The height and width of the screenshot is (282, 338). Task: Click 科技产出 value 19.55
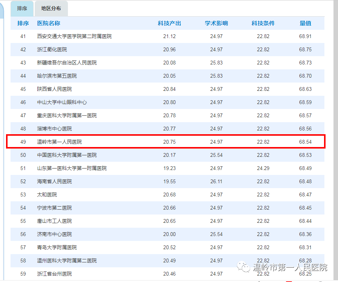pos(169,181)
